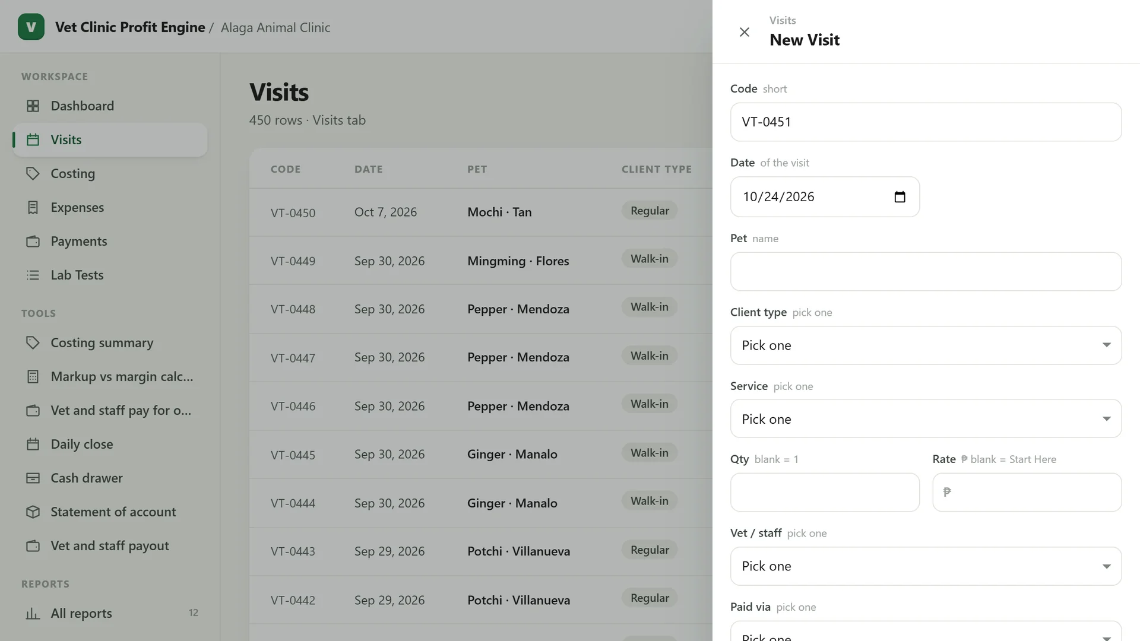Click the green V app logo
The height and width of the screenshot is (641, 1140).
coord(31,27)
